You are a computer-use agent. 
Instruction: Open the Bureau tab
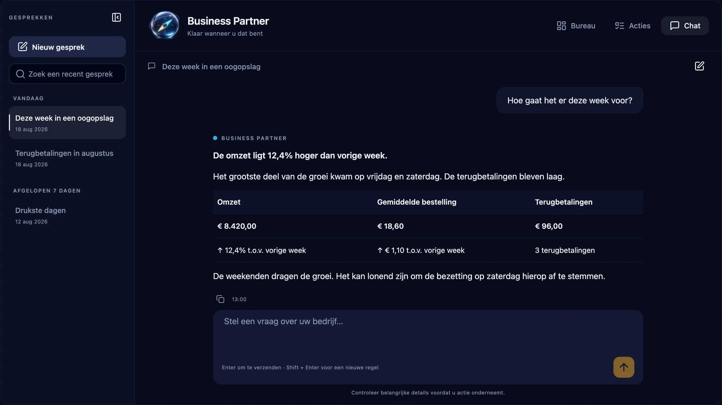tap(576, 26)
